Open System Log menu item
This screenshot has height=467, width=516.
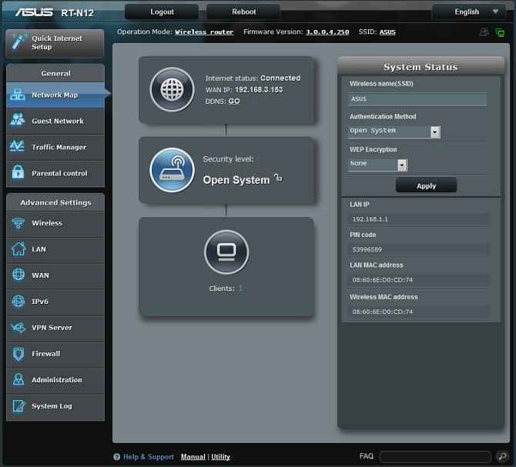pyautogui.click(x=55, y=406)
